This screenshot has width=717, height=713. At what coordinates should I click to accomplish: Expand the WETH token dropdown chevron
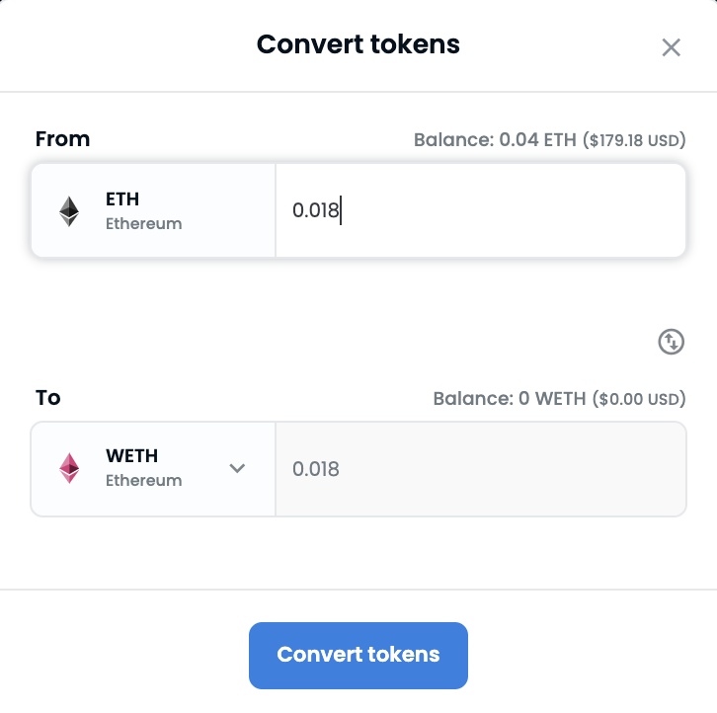tap(237, 468)
